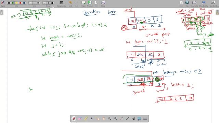The width and height of the screenshot is (219, 123).
Task: Open the Backgrounds picker
Action: click(62, 3)
